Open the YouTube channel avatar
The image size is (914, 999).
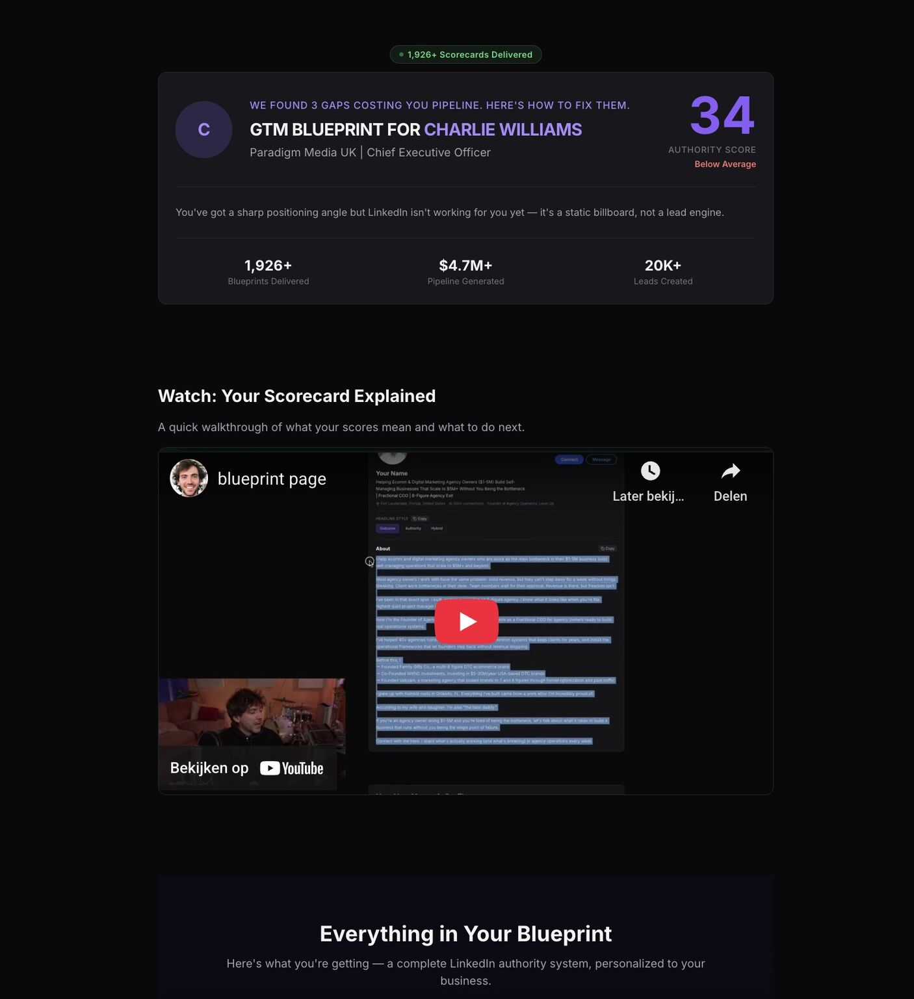tap(189, 478)
